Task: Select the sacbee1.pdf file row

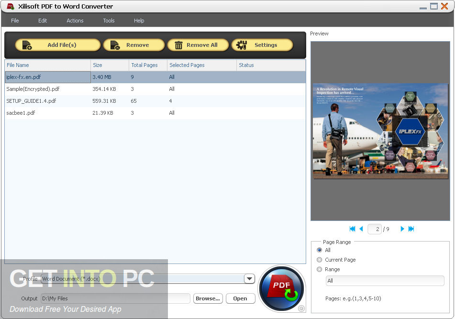Action: (x=155, y=113)
